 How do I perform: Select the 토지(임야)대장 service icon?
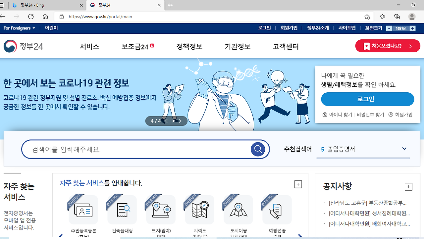point(161,210)
